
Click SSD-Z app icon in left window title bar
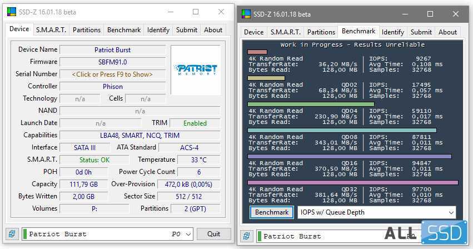click(12, 12)
